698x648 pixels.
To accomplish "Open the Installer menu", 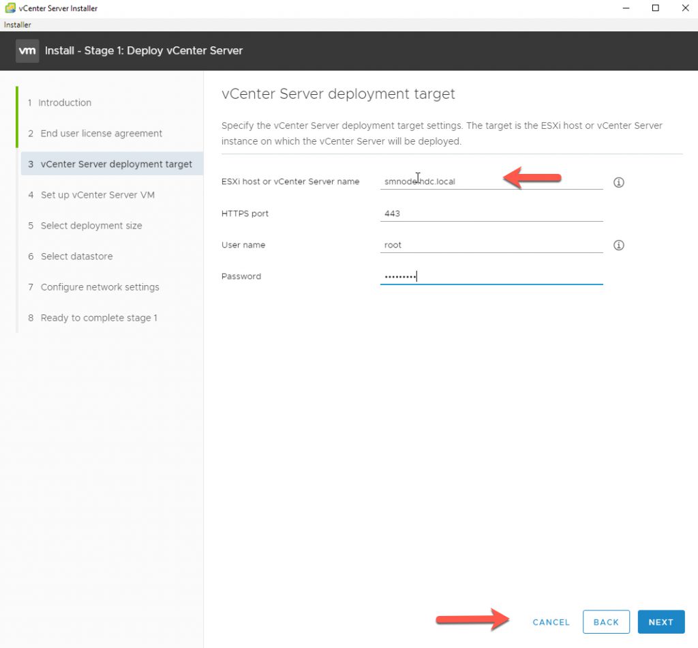I will point(17,25).
